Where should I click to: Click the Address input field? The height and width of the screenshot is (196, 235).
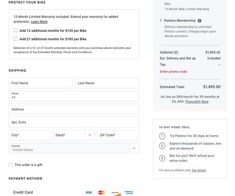(74, 109)
